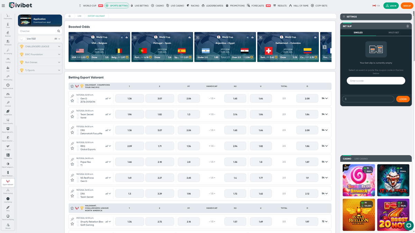Select Golf in the sports sidebar
415x233 pixels.
[x=8, y=69]
